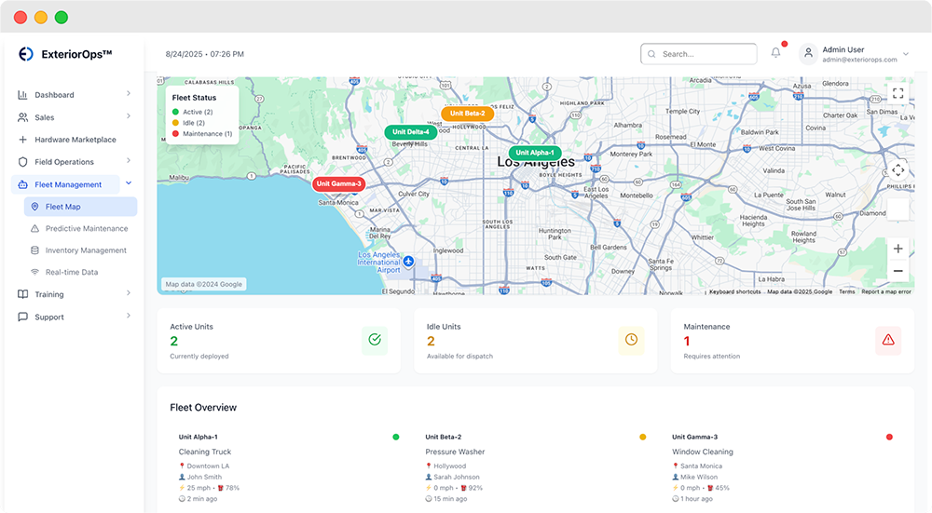
Task: Click the ExteriorOps logo icon
Action: point(26,54)
